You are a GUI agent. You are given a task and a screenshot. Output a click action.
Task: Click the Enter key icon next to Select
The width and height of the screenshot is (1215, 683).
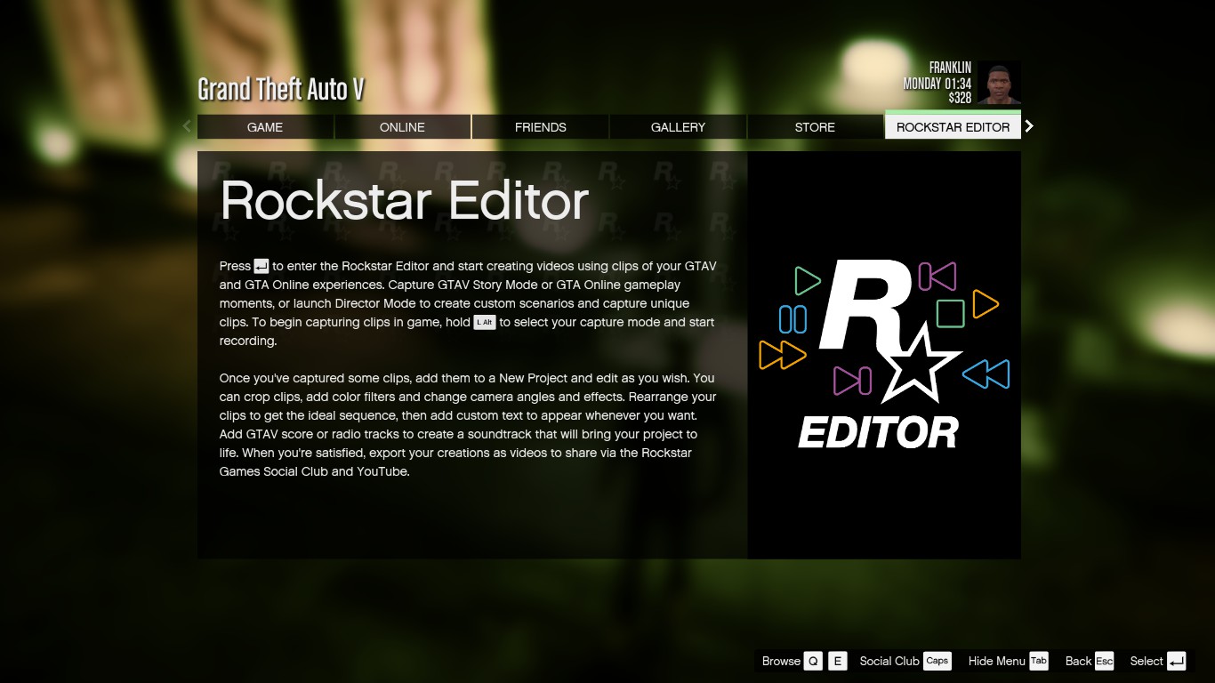[1177, 661]
